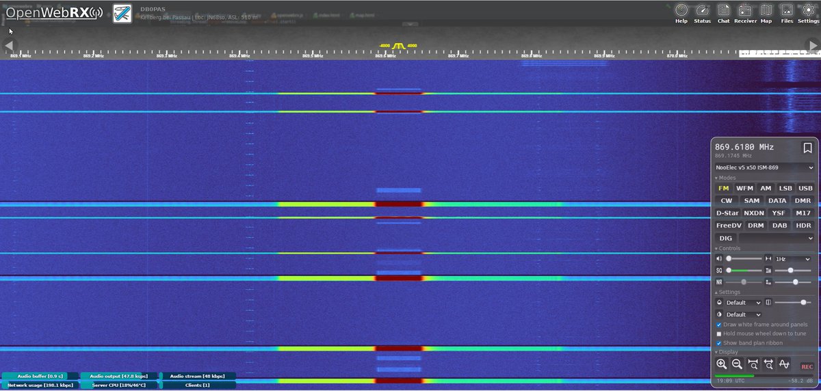
Task: Click the 869.6180 MHz frequency display
Action: point(744,147)
